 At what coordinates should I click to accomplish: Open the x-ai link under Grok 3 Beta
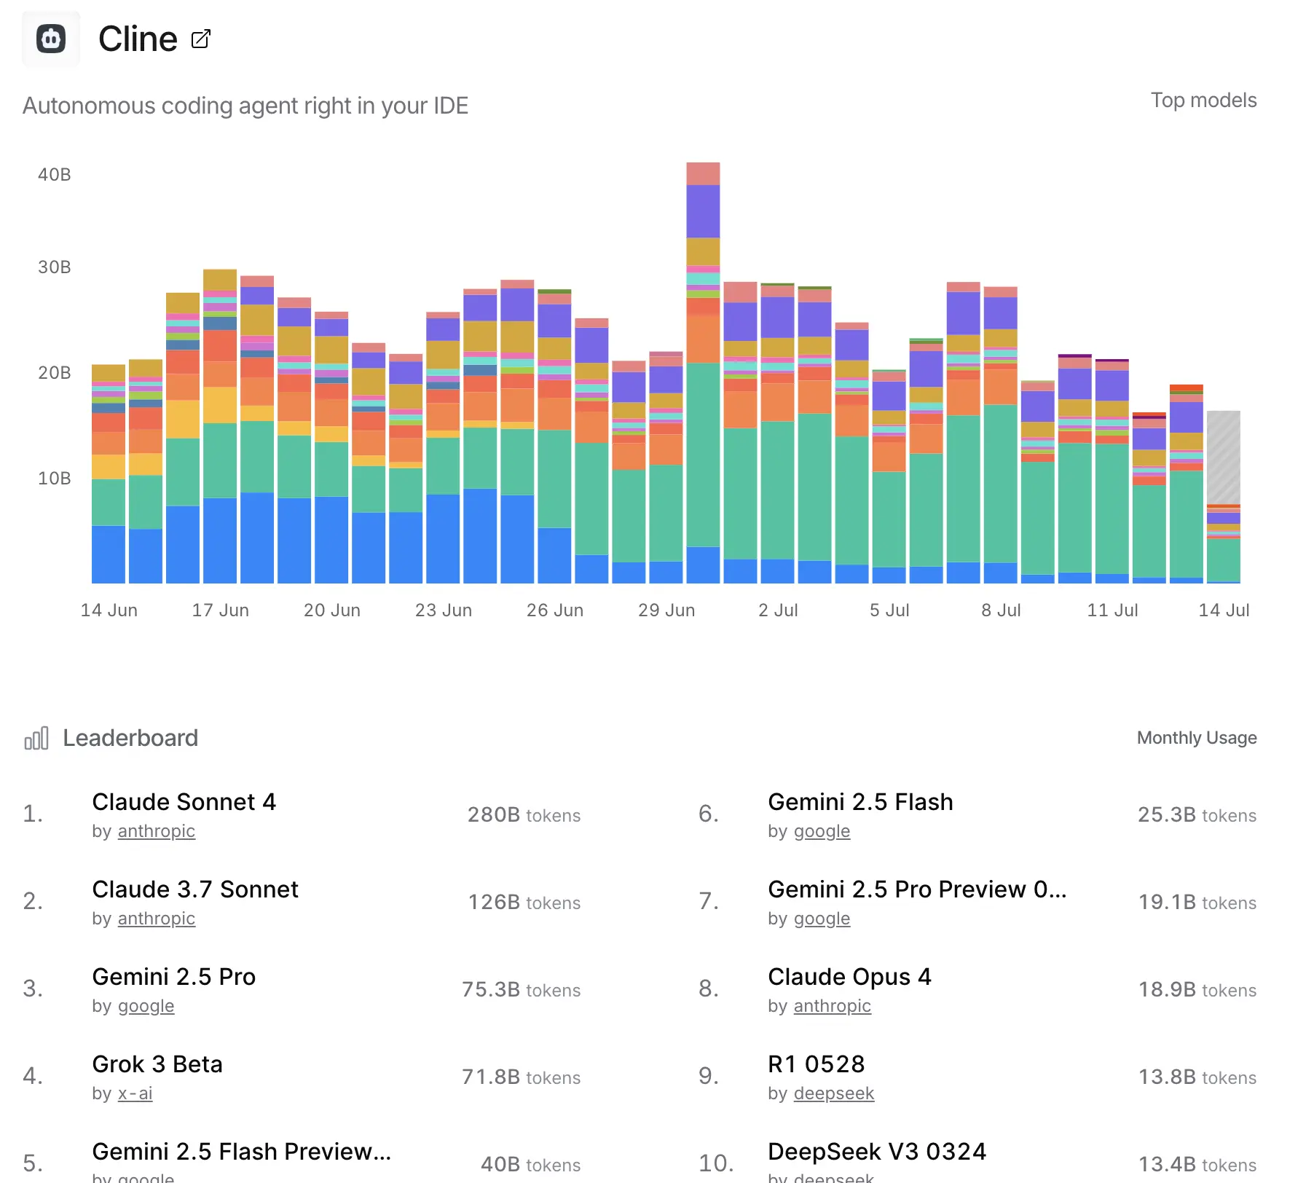pyautogui.click(x=135, y=1093)
